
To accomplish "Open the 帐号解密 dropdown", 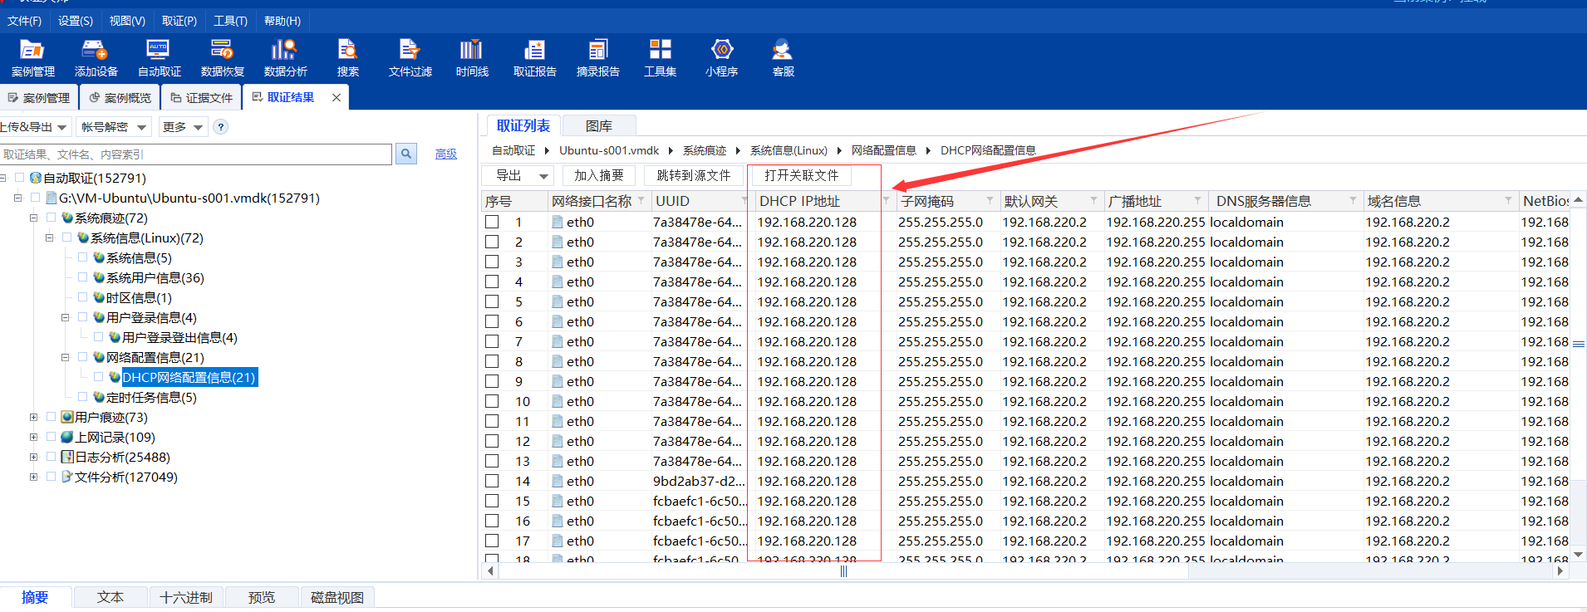I will pyautogui.click(x=112, y=127).
